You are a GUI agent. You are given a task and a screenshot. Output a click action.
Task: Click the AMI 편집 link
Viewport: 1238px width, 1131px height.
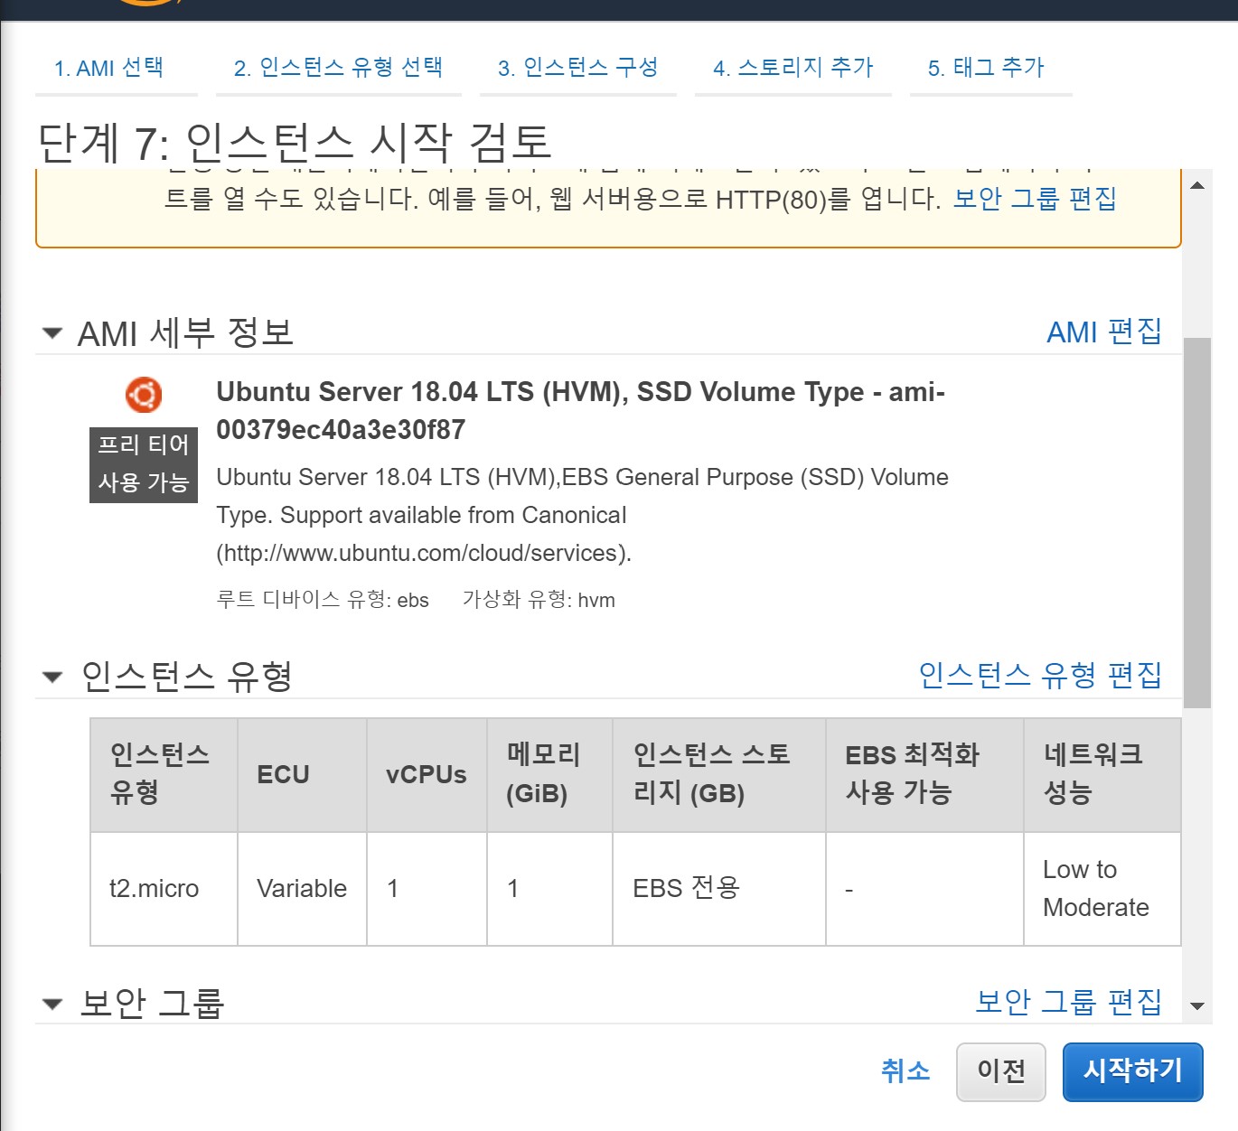click(x=1103, y=332)
